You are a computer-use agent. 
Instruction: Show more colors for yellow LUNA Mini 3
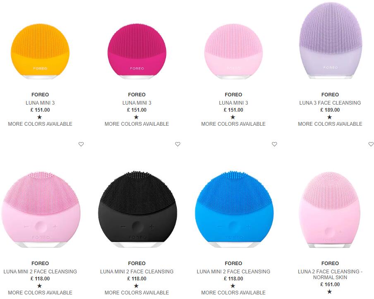click(40, 124)
